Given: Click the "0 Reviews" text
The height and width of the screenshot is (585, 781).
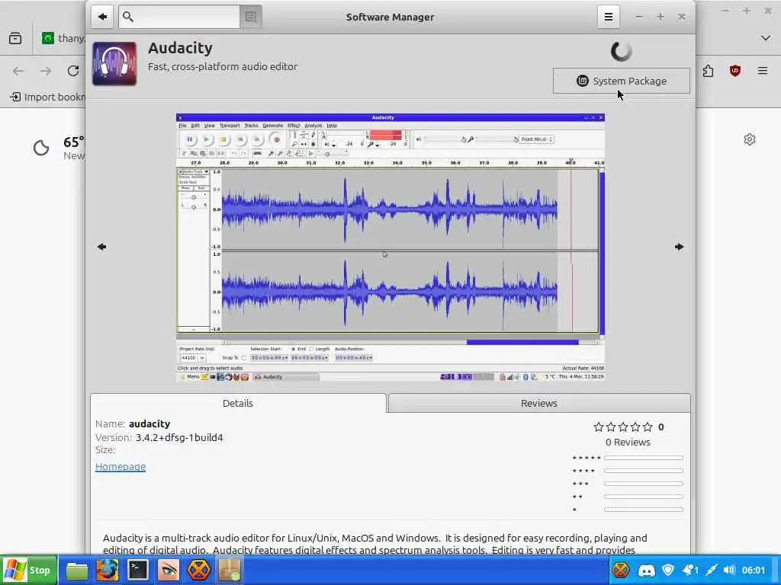Looking at the screenshot, I should tap(628, 442).
